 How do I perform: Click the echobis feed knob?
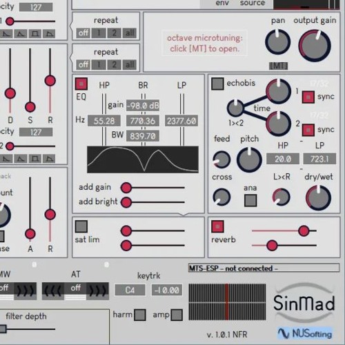[x=221, y=159]
